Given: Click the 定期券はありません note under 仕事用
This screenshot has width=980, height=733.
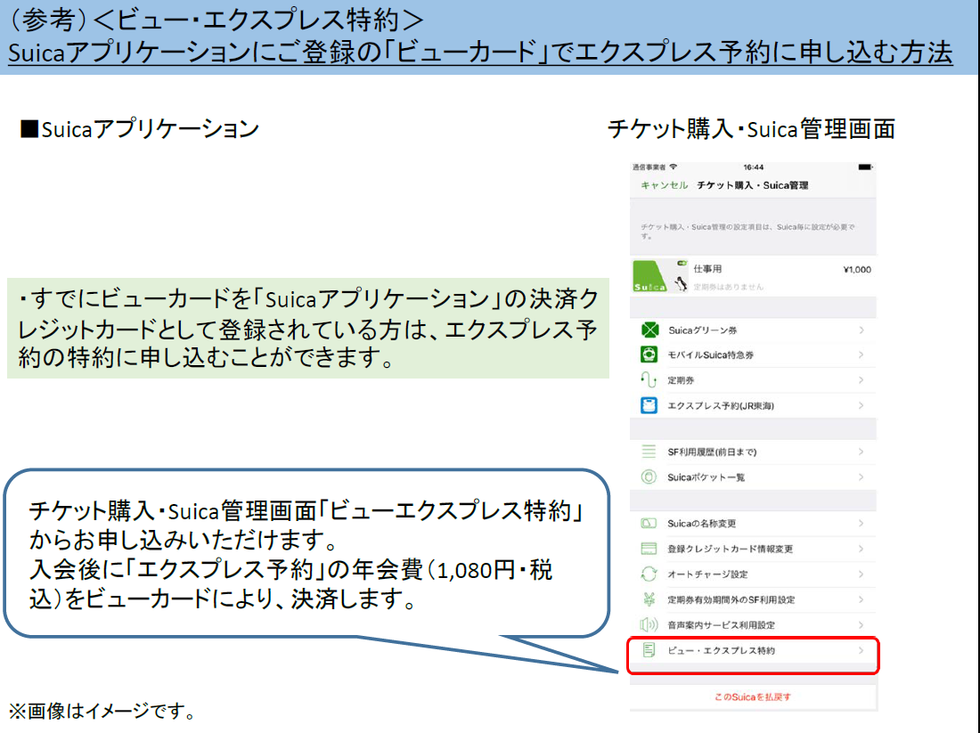Looking at the screenshot, I should tap(728, 286).
